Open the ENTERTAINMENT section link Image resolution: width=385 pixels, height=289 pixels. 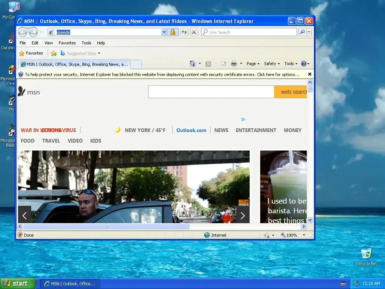[x=256, y=130]
